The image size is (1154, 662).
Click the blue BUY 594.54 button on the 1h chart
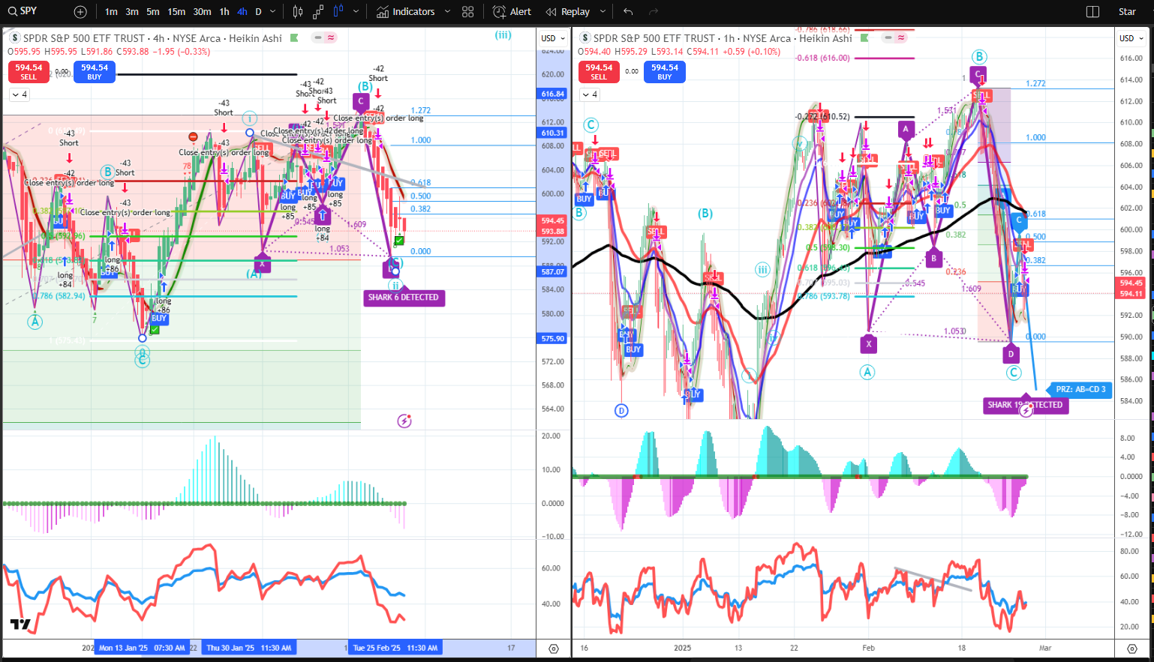pos(665,72)
